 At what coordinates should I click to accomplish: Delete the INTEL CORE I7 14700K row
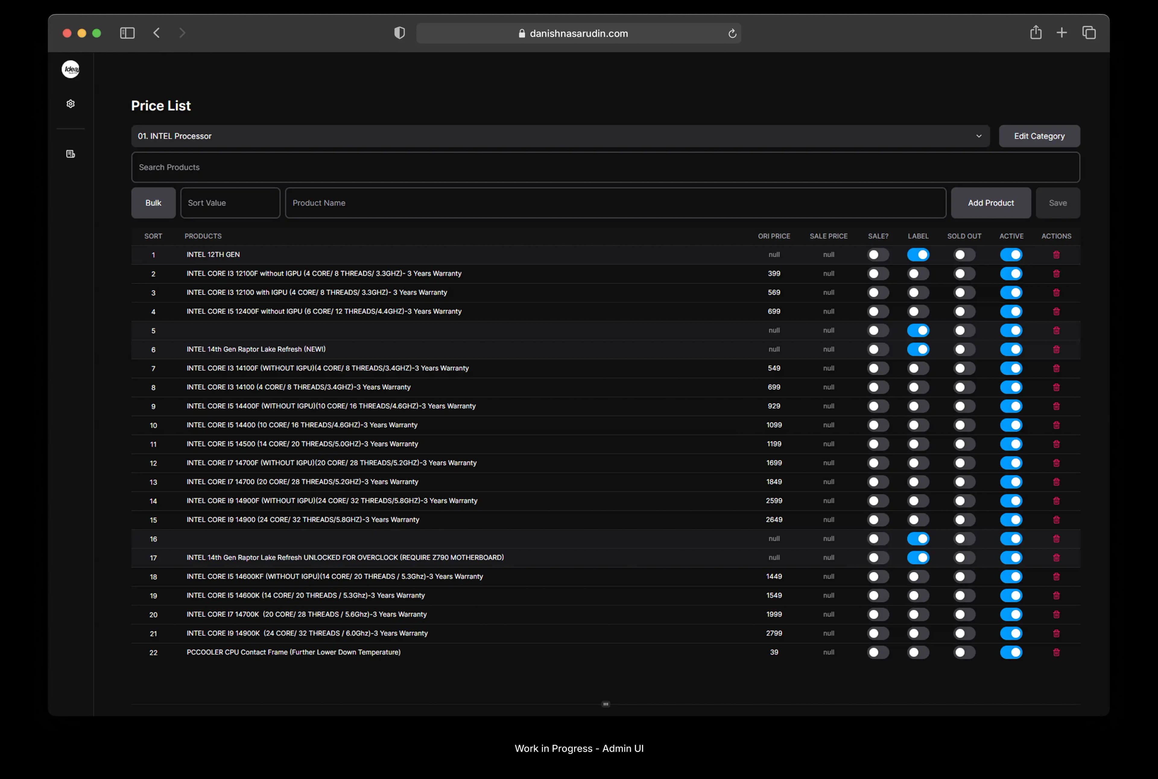(x=1056, y=615)
